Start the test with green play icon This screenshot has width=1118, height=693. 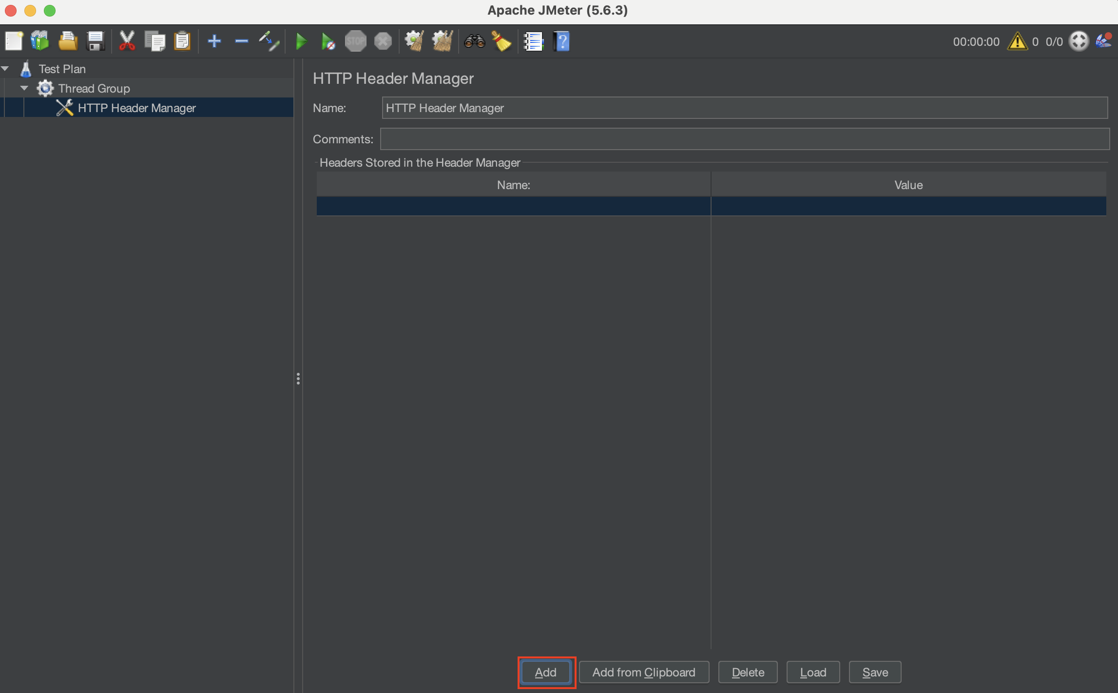pos(301,41)
